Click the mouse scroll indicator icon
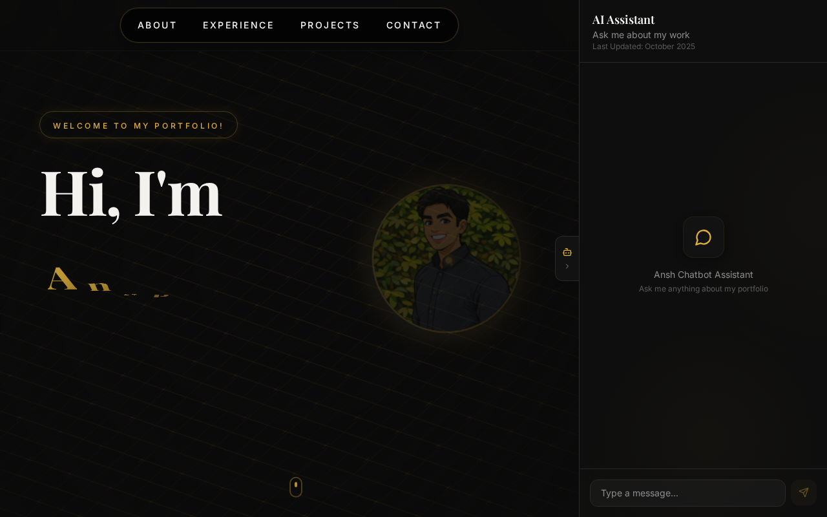The width and height of the screenshot is (827, 517). point(296,487)
